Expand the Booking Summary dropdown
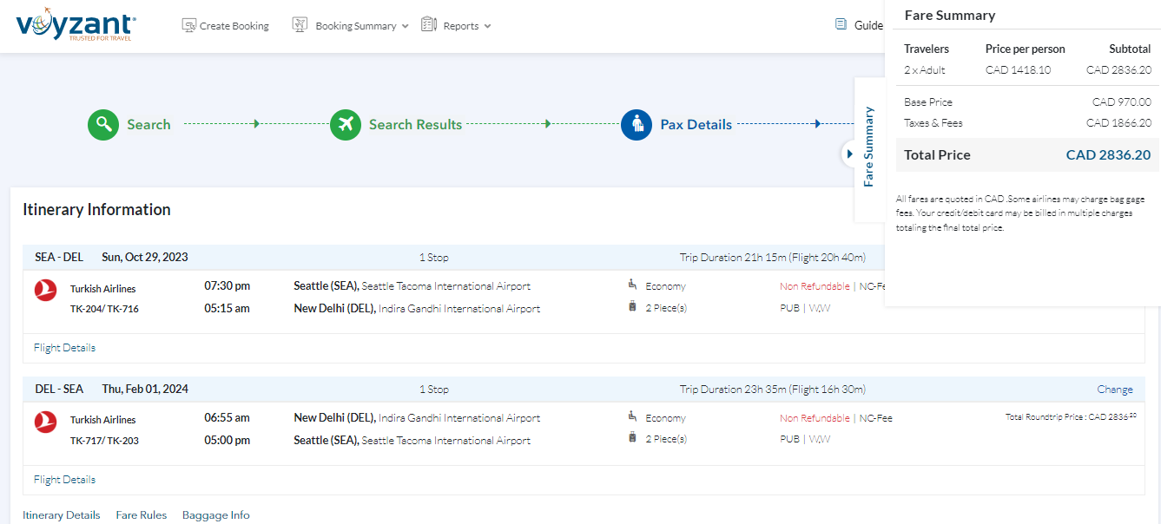 pos(361,26)
